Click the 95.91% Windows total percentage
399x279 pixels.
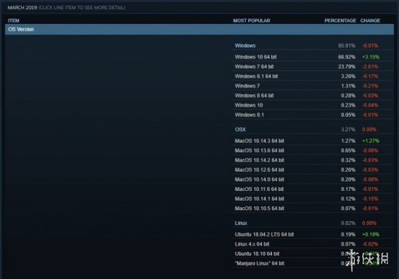(x=346, y=46)
